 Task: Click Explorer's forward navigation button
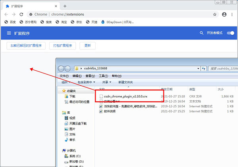pyautogui.click(x=68, y=69)
